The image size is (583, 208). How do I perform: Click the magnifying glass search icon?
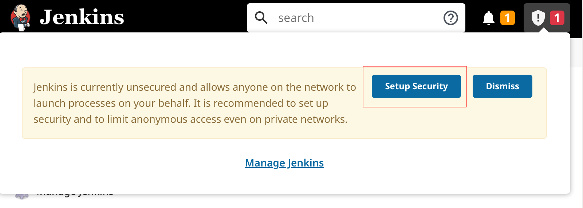(261, 17)
